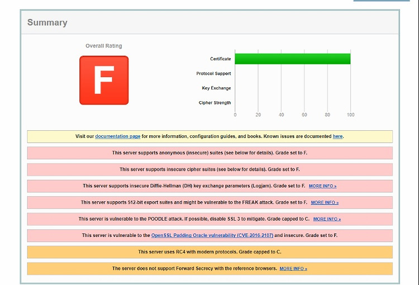Open MORE INFO for FREAK attack warning
The width and height of the screenshot is (419, 285).
point(325,203)
